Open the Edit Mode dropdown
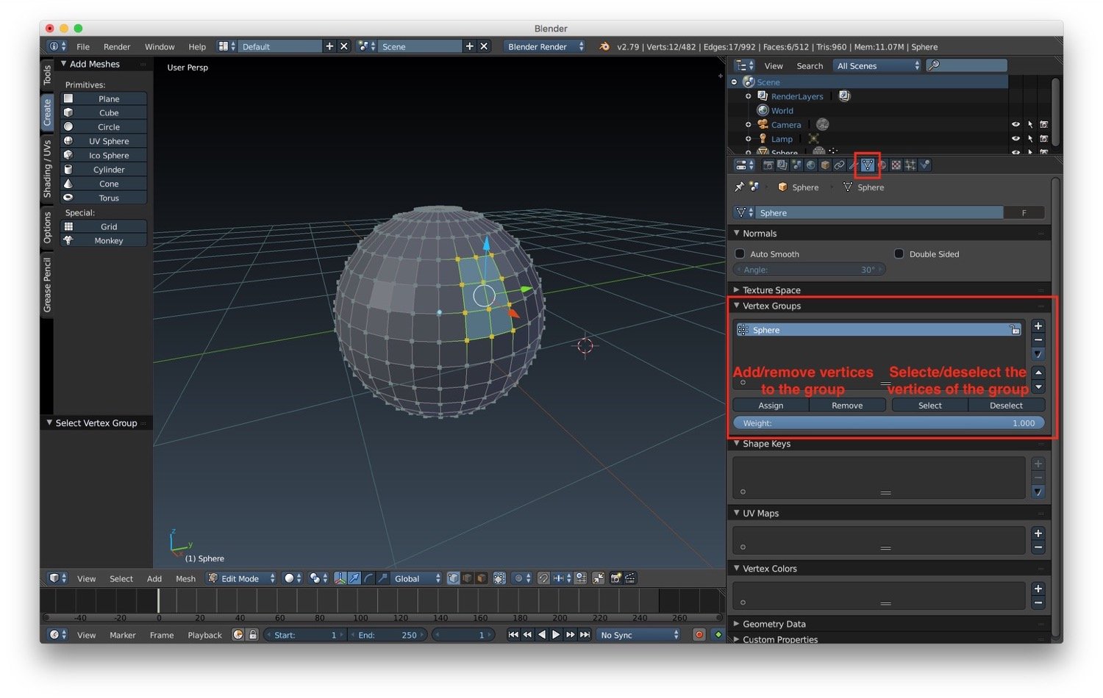This screenshot has width=1103, height=698. coord(241,578)
